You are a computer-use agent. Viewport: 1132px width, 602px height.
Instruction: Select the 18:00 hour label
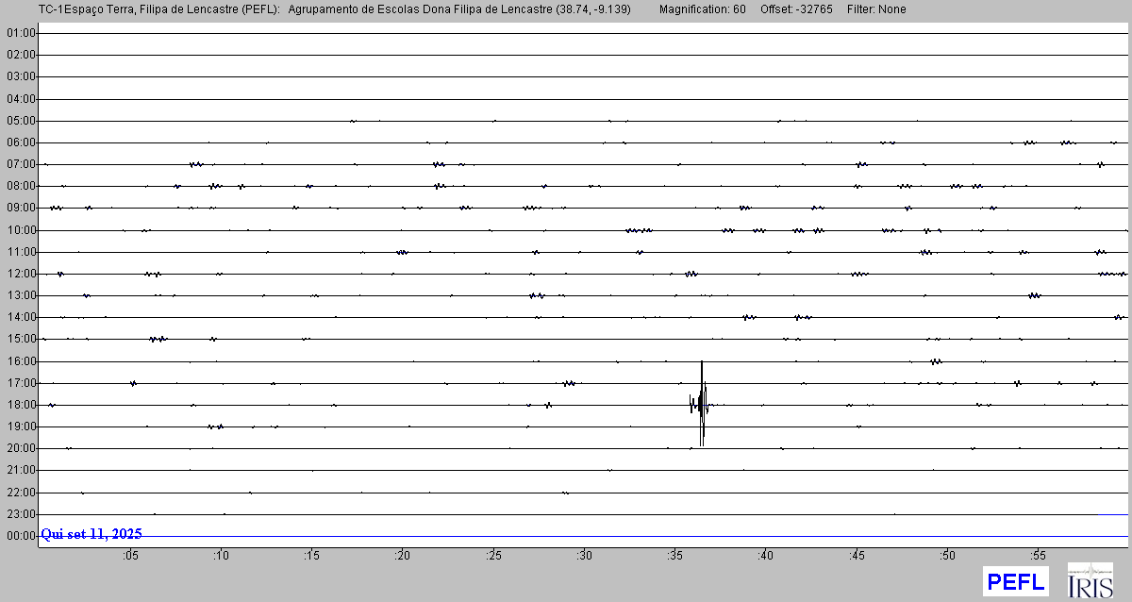pos(21,405)
